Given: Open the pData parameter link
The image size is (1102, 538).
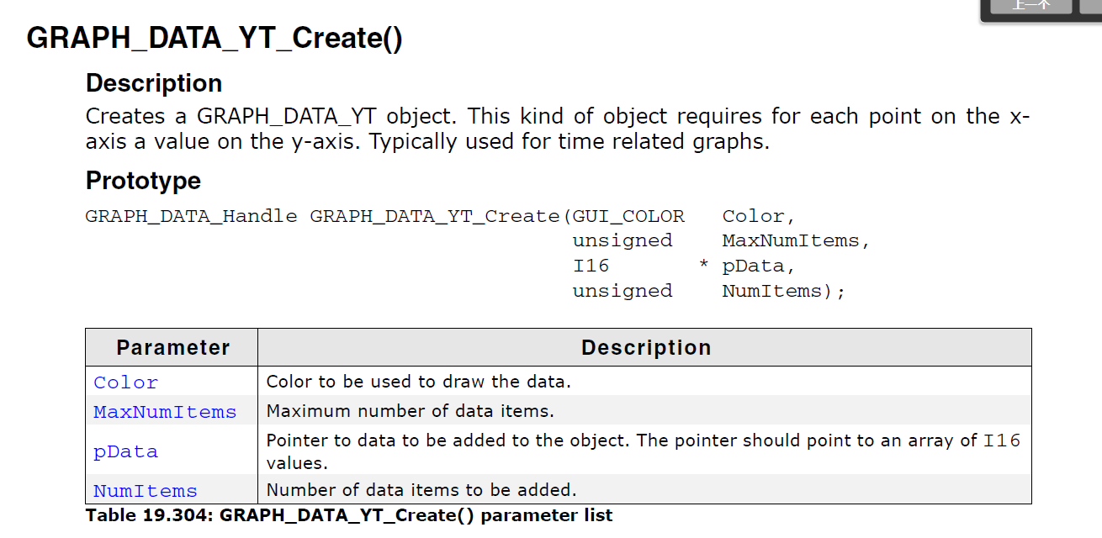Looking at the screenshot, I should (125, 451).
